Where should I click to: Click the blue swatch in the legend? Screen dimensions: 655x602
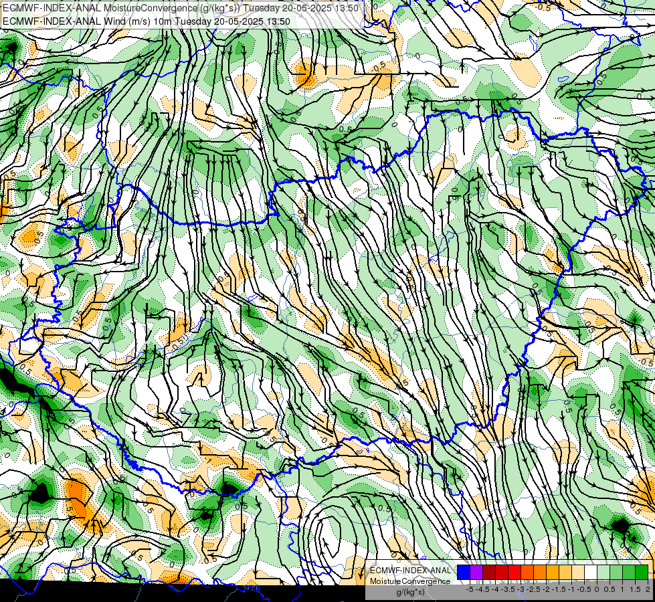pyautogui.click(x=464, y=572)
